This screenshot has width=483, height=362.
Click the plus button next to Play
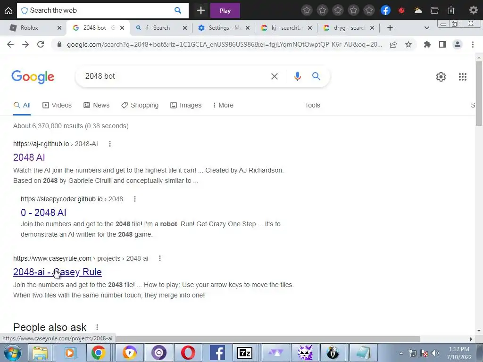click(201, 10)
